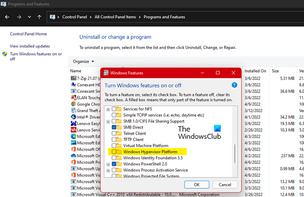304x197 pixels.
Task: Open the Organize dropdown menu
Action: 83,61
